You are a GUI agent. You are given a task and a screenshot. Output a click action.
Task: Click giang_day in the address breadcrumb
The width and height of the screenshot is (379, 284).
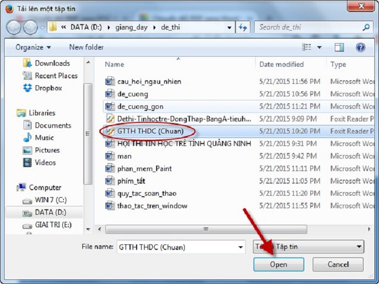coord(131,27)
